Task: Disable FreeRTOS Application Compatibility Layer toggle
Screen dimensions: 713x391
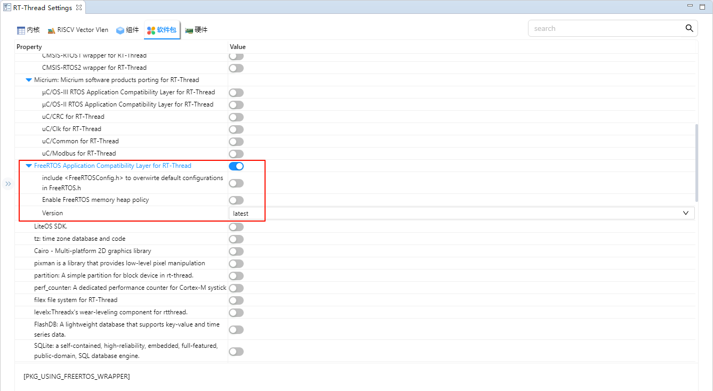Action: pyautogui.click(x=236, y=166)
